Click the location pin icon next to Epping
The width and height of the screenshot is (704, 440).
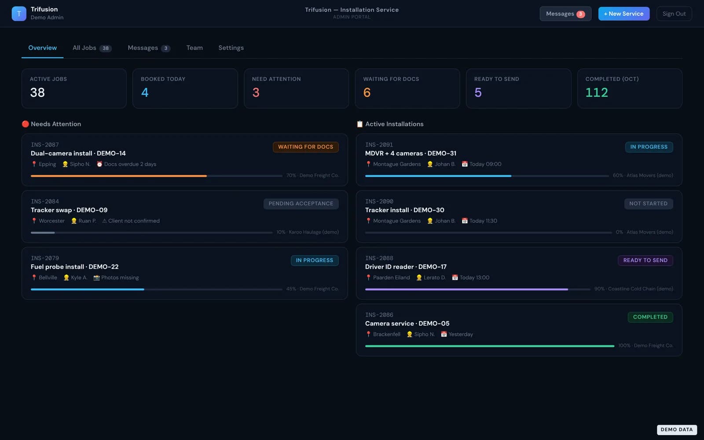(x=34, y=164)
